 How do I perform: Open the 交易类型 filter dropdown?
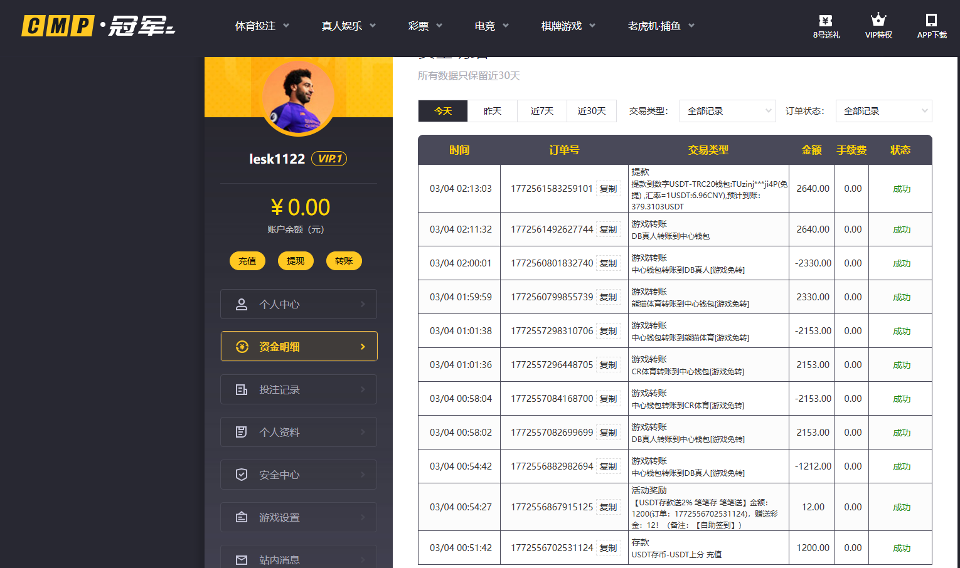click(727, 111)
